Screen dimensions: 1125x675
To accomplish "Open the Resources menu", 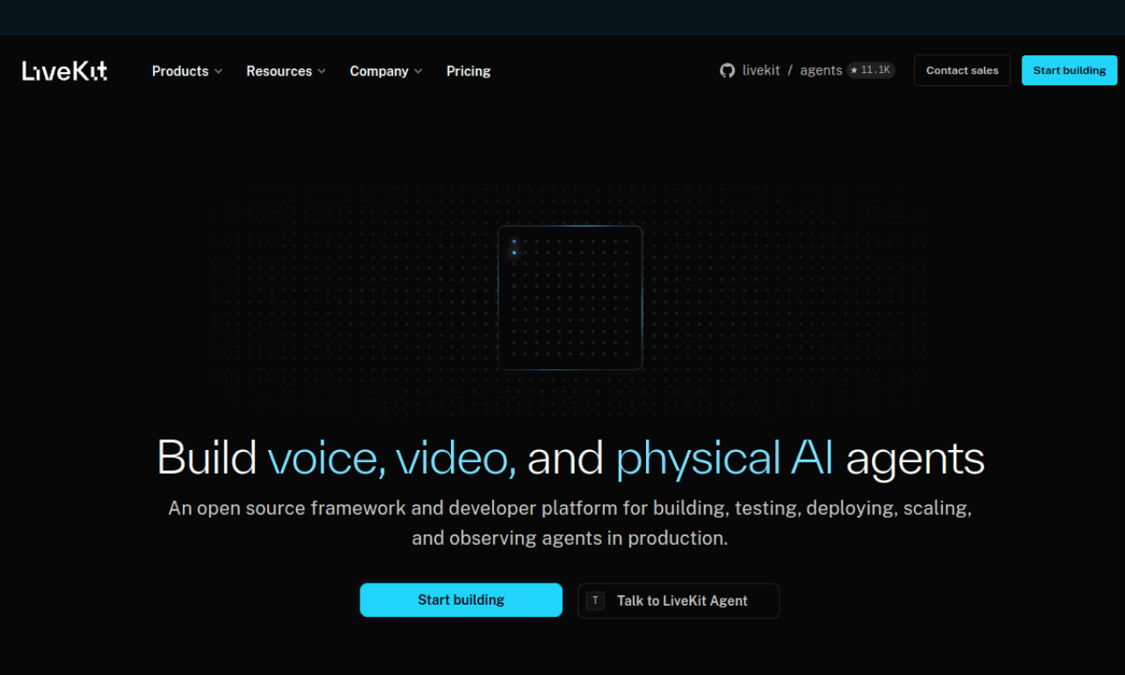I will coord(286,71).
